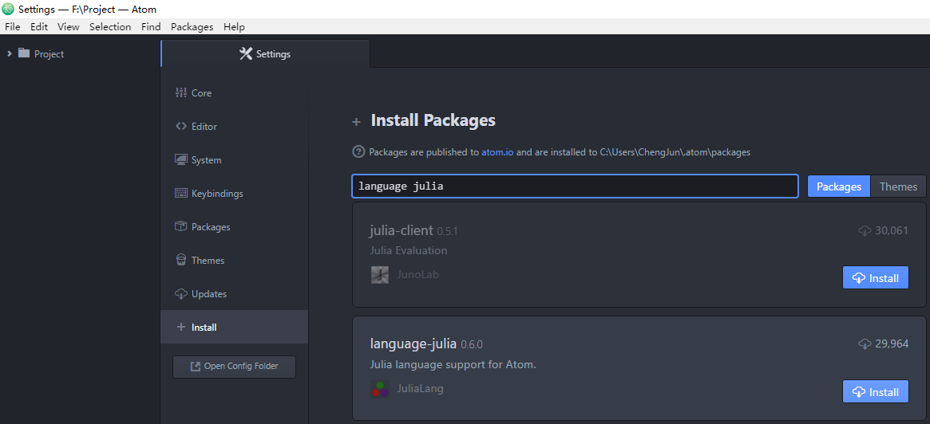
Task: Install the julia-client package
Action: pyautogui.click(x=876, y=277)
